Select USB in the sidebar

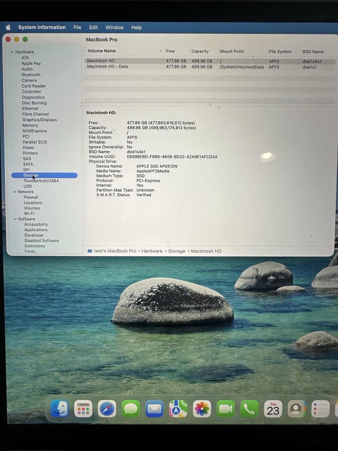tap(28, 186)
